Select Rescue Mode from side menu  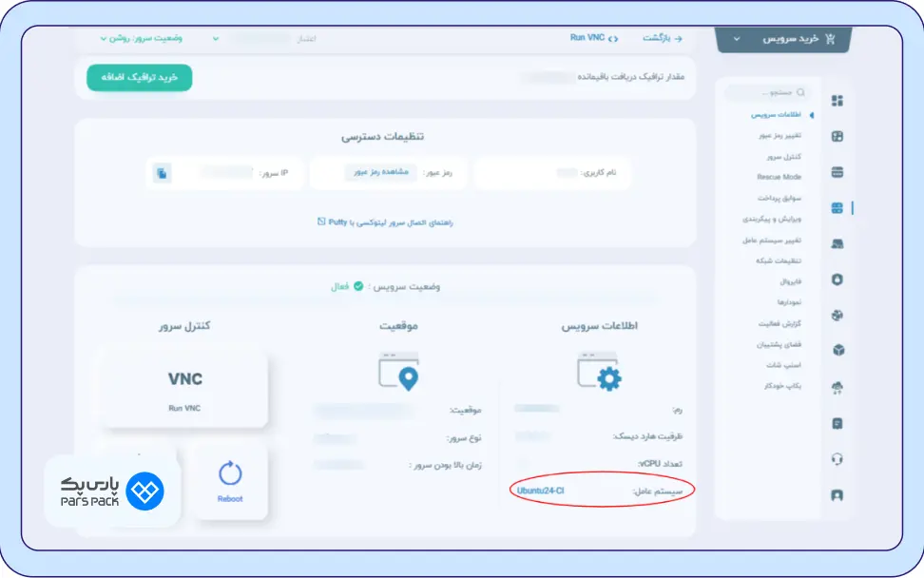(779, 177)
